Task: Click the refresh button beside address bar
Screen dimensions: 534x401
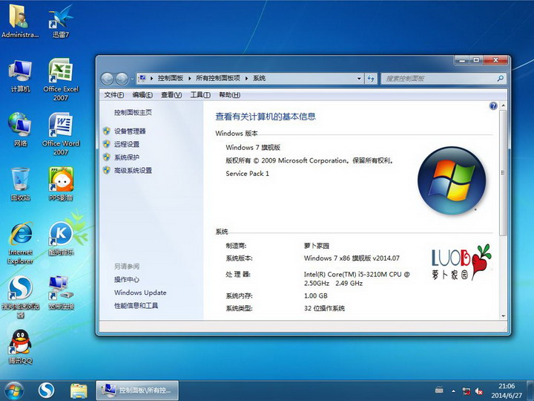Action: tap(371, 79)
